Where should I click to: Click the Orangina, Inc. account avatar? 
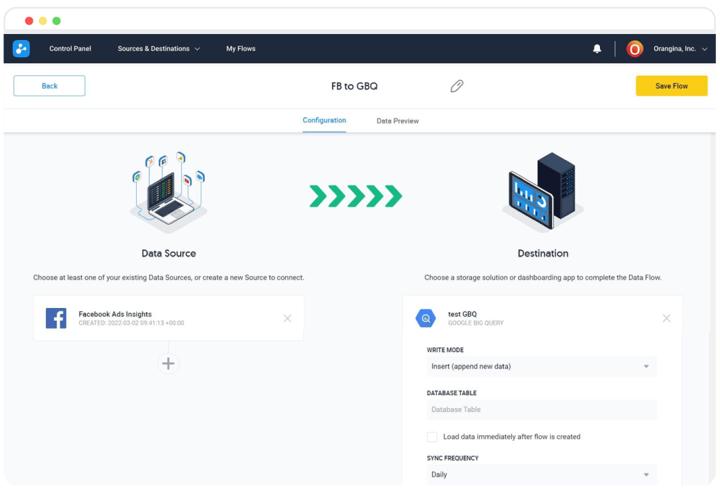click(x=634, y=48)
